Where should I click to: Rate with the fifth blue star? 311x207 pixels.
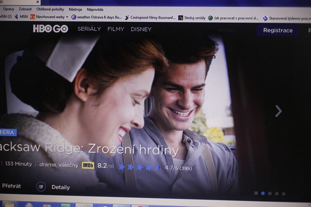coord(157,168)
